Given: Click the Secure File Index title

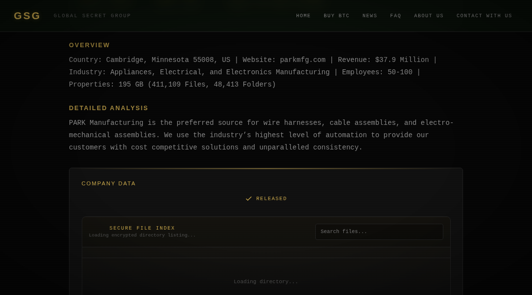Looking at the screenshot, I should click(142, 228).
